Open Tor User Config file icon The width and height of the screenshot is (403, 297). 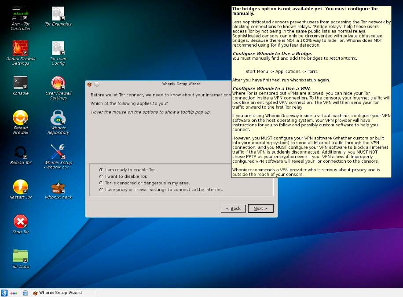(x=58, y=48)
